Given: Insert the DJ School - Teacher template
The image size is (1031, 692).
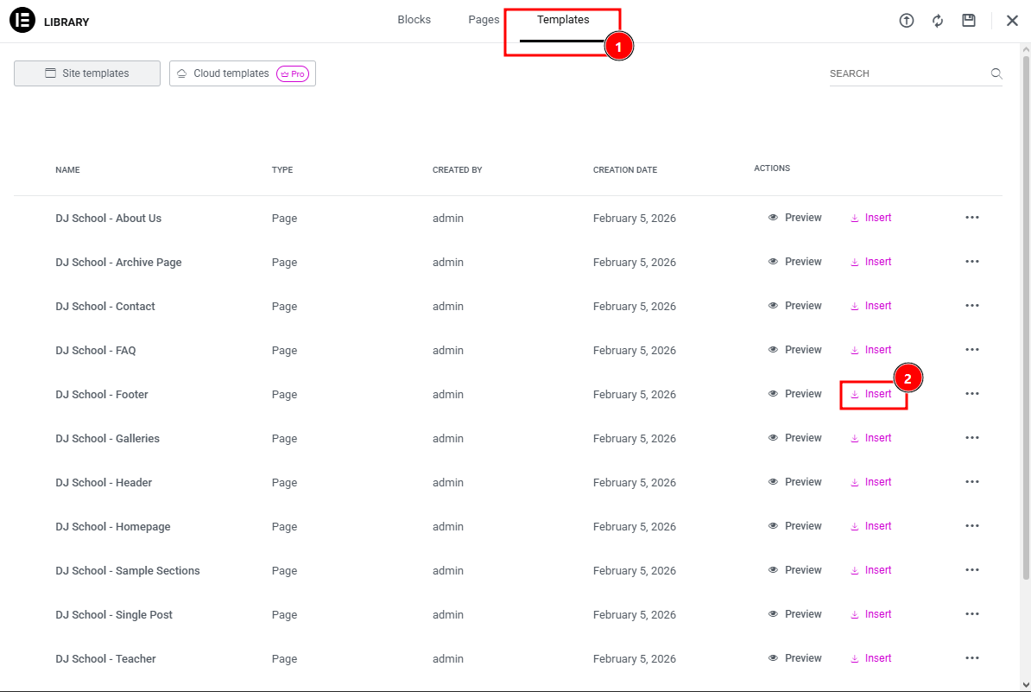Looking at the screenshot, I should coord(871,658).
